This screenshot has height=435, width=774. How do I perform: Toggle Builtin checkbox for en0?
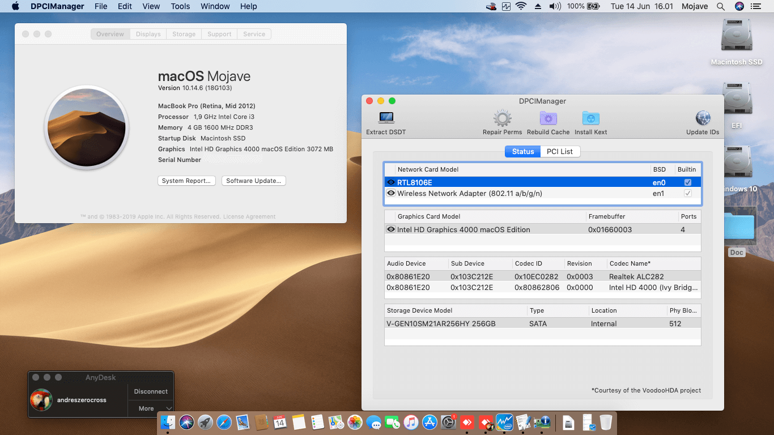688,182
